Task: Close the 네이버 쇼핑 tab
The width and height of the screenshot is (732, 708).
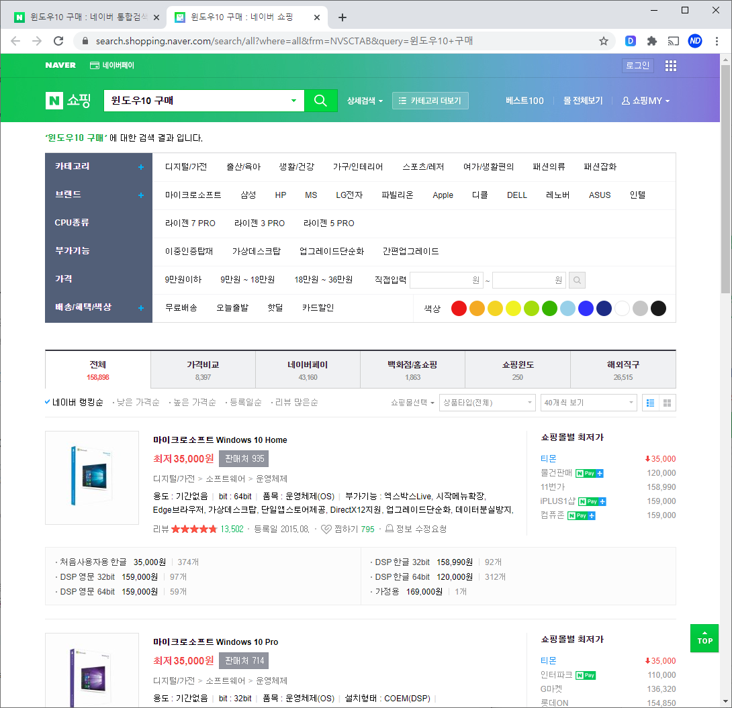Action: tap(317, 17)
